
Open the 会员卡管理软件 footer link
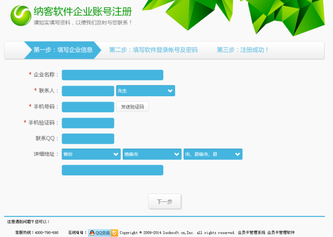(281, 233)
